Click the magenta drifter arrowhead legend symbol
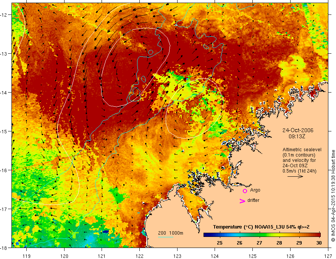This screenshot has width=336, height=259. (242, 201)
